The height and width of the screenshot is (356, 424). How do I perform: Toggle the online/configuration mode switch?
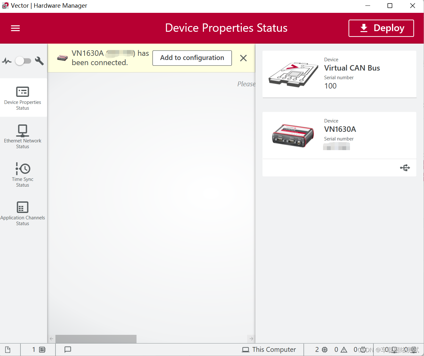coord(23,61)
